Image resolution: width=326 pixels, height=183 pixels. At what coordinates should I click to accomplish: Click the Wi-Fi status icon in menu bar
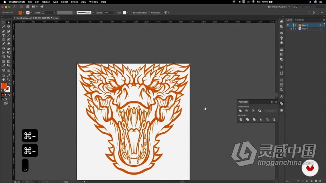tap(253, 2)
